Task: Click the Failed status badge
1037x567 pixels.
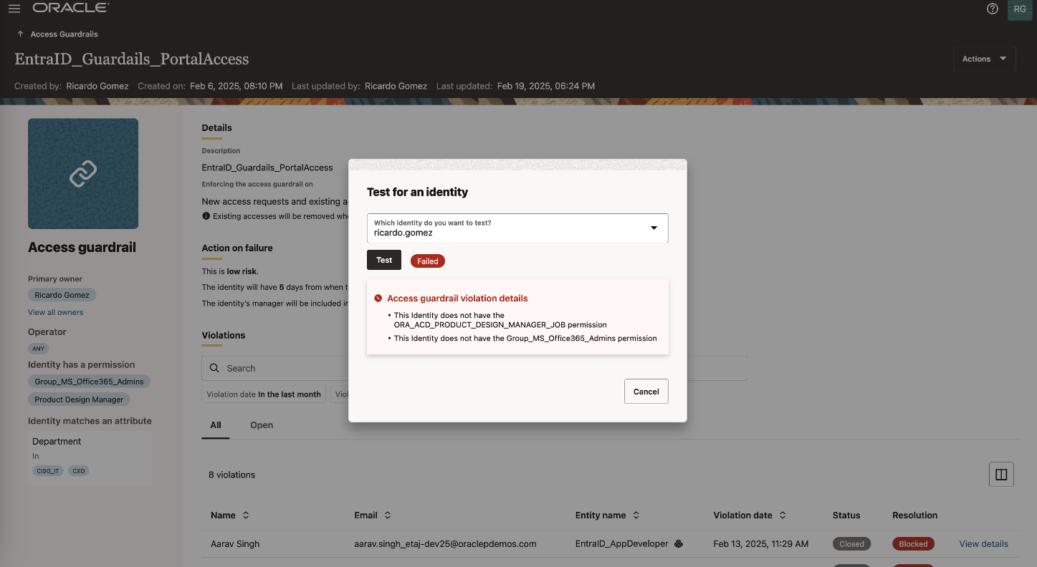Action: click(x=428, y=261)
